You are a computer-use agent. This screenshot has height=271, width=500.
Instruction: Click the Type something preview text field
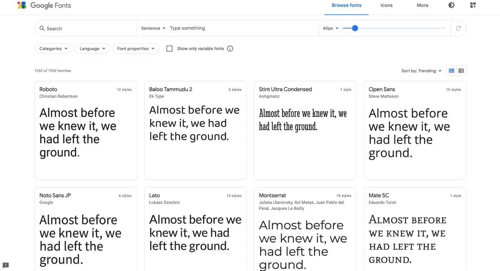coord(242,28)
